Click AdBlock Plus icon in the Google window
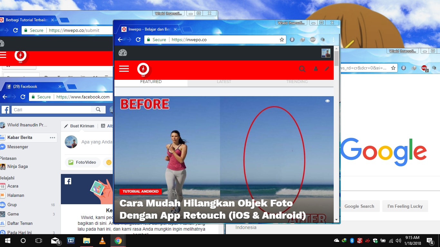The height and width of the screenshot is (247, 440). 424,68
